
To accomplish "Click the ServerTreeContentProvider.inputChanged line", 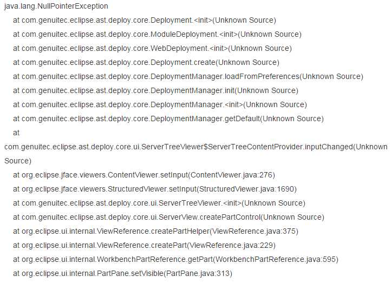I will tap(196, 147).
